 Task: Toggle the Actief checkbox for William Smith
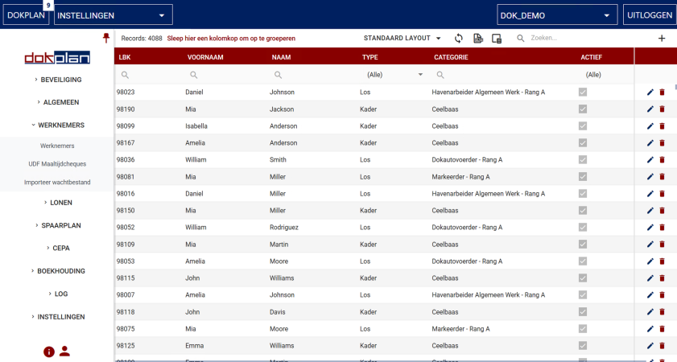pyautogui.click(x=583, y=160)
